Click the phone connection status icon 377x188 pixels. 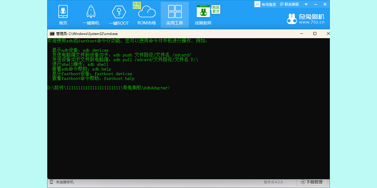click(52, 182)
